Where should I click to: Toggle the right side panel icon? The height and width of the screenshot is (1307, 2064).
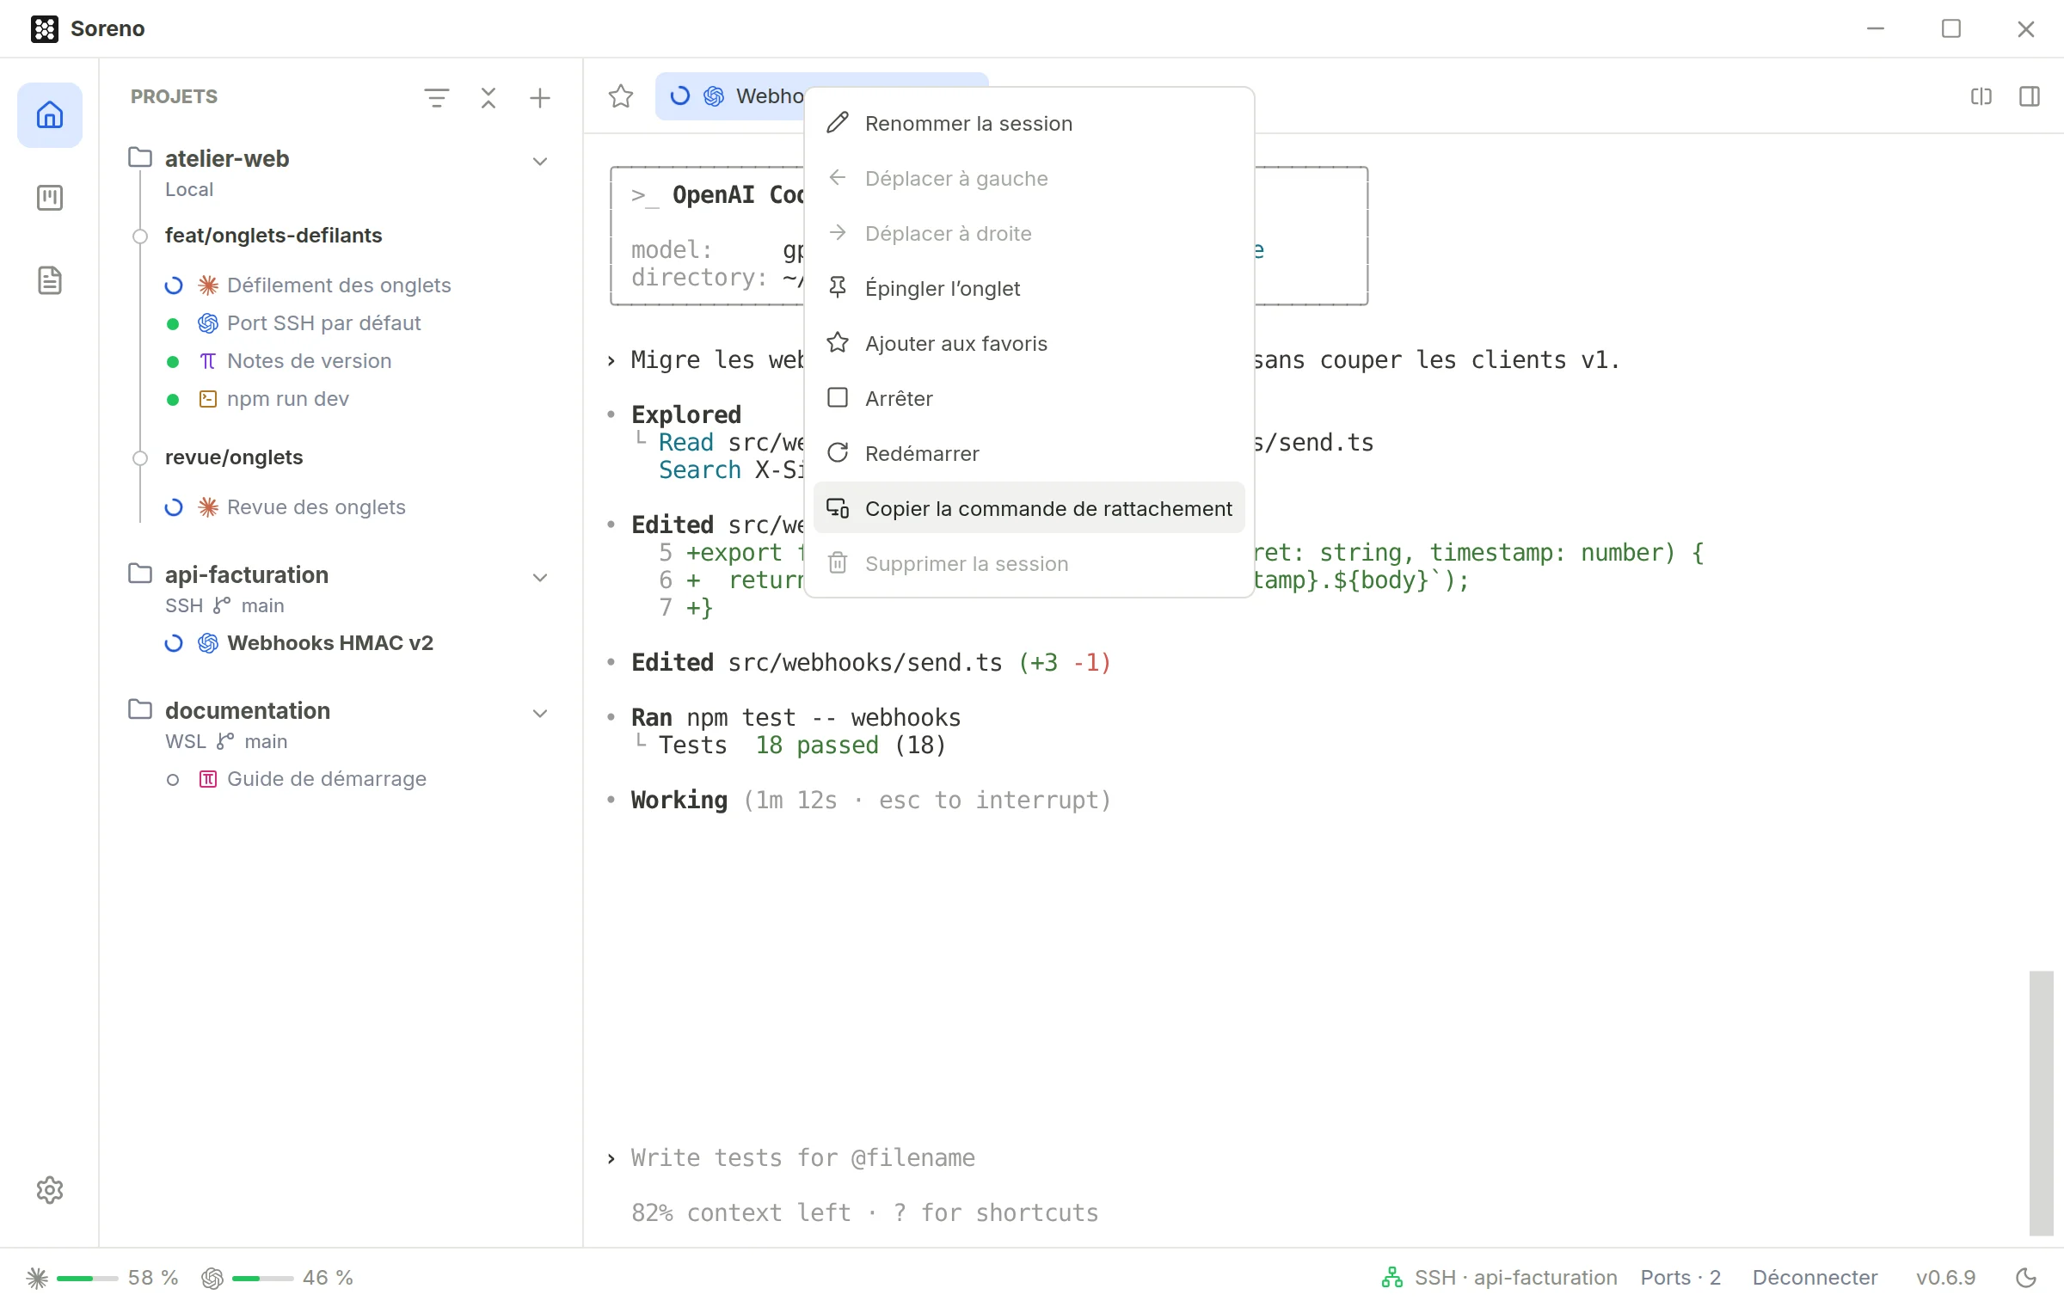click(2030, 96)
